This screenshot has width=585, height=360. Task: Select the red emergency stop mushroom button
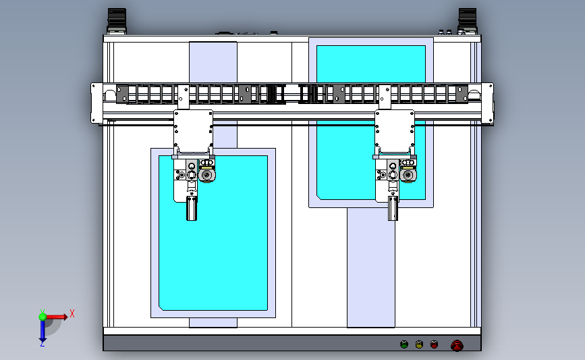coord(457,345)
